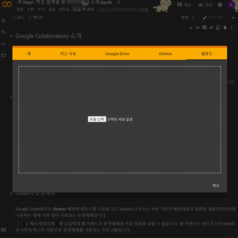Move cell down with the down arrow icon
This screenshot has width=238, height=238.
(x=191, y=28)
